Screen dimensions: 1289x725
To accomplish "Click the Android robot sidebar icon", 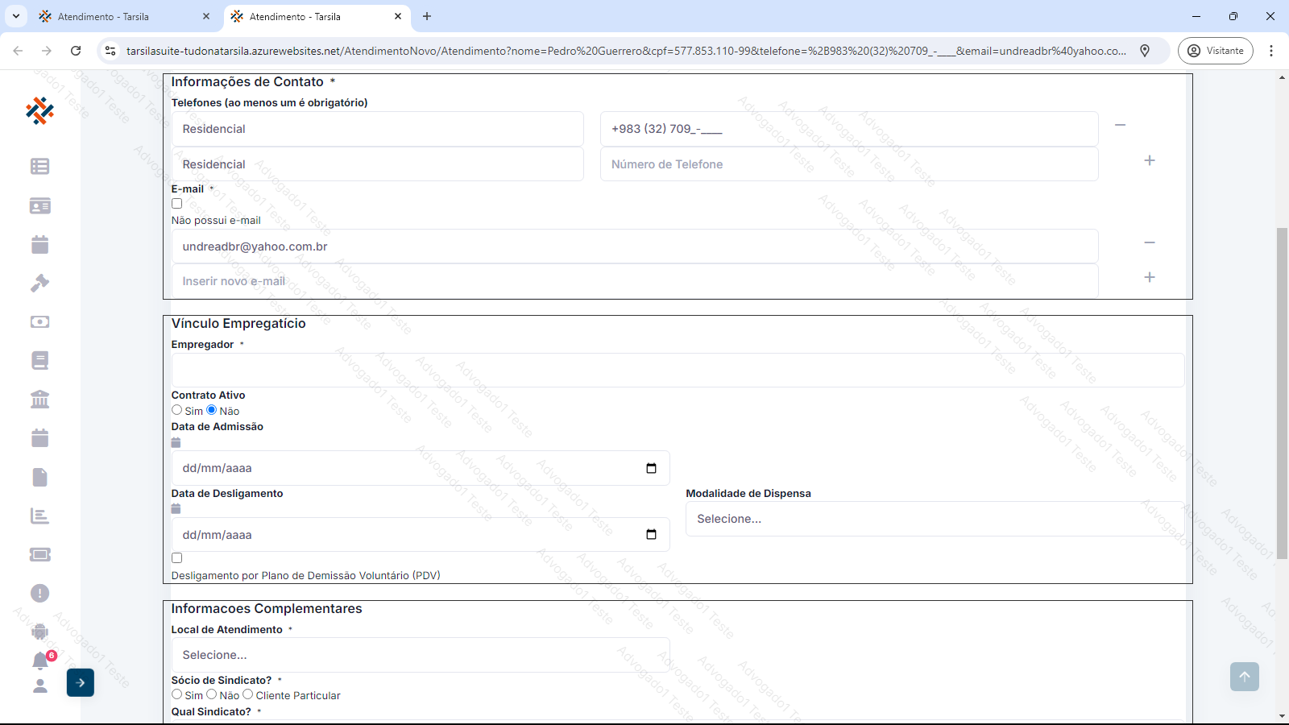I will click(x=39, y=632).
